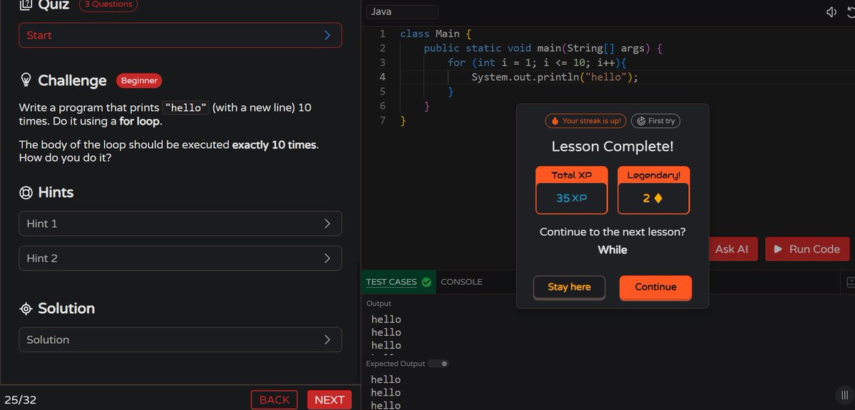Click the First try badge icon
Screen dimensions: 855x410
click(641, 121)
